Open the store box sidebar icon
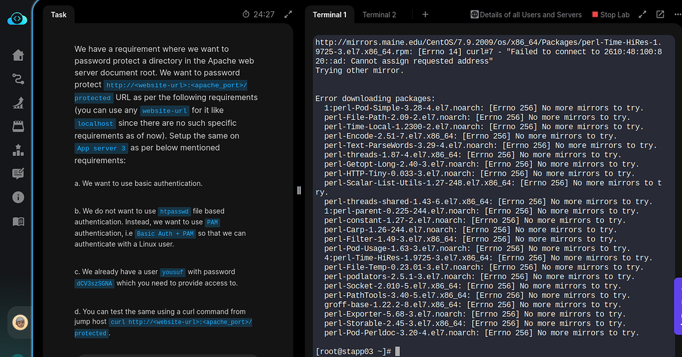682x357 pixels. (18, 126)
